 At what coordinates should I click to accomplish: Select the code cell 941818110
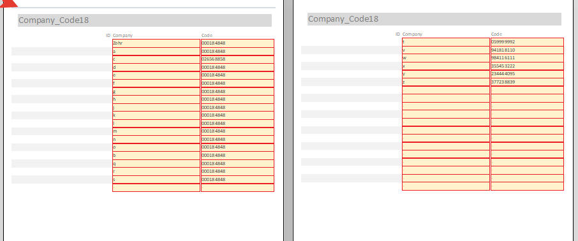coord(527,50)
